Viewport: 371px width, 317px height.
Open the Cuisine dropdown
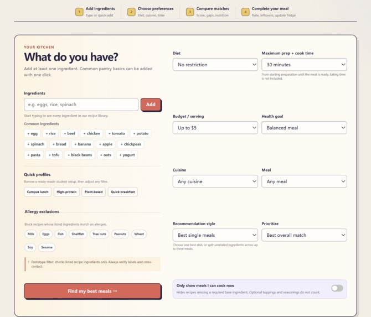pyautogui.click(x=215, y=181)
